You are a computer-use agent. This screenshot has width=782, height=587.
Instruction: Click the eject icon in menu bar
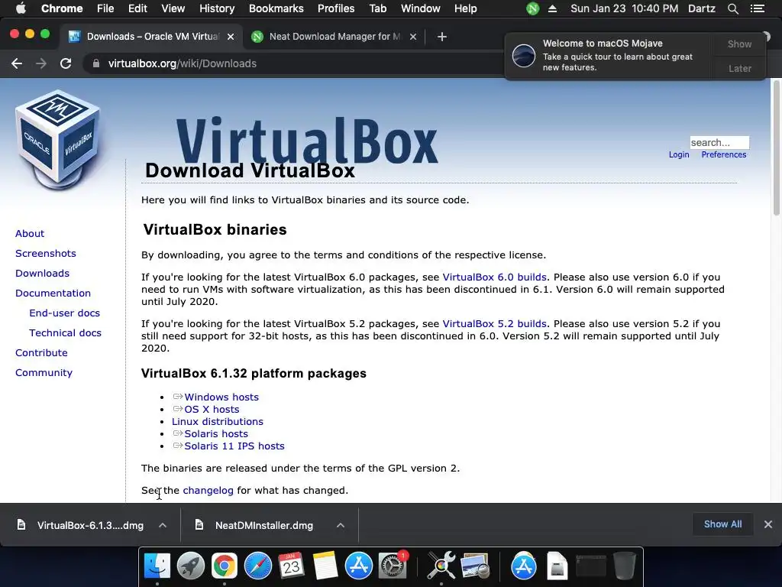pos(552,8)
